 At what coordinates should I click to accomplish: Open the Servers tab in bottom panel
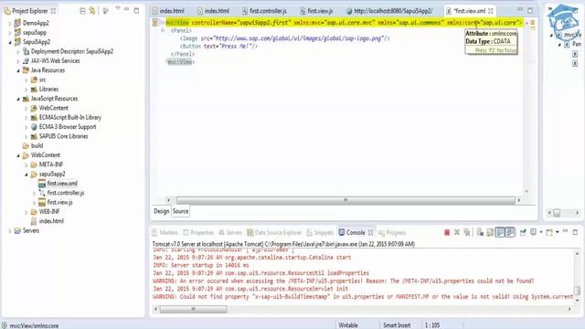(x=230, y=232)
